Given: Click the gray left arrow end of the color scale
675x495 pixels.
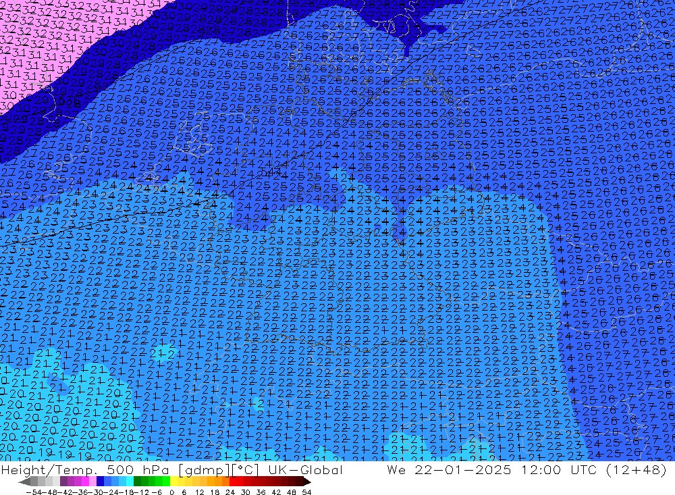Looking at the screenshot, I should pos(24,481).
